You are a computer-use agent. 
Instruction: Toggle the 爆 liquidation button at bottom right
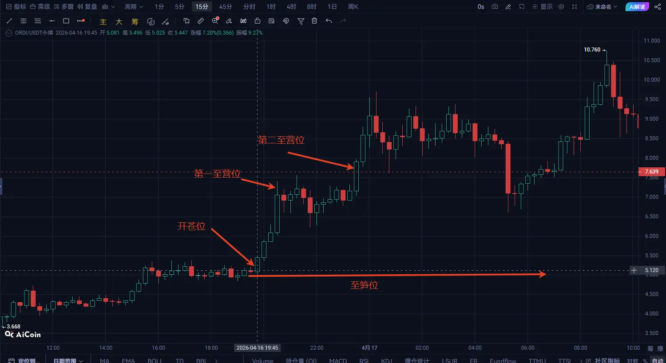click(x=660, y=348)
